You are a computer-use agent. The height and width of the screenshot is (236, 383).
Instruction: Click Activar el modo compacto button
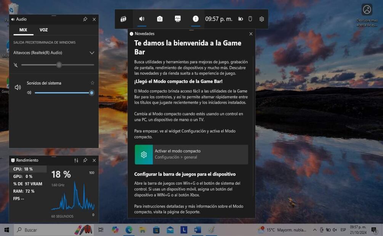pos(191,154)
